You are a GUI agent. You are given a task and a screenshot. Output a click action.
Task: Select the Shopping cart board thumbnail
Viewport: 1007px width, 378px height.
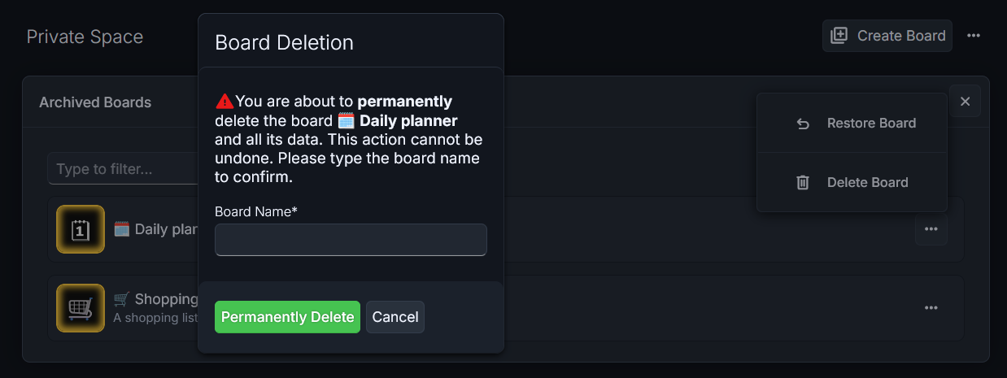pyautogui.click(x=81, y=308)
